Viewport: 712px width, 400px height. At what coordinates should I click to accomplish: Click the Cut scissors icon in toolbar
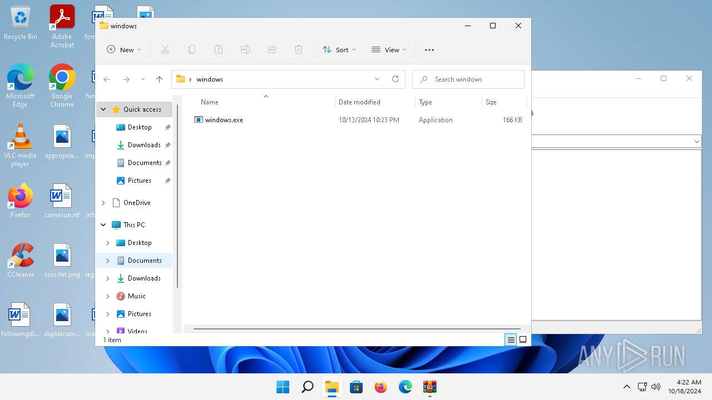165,49
